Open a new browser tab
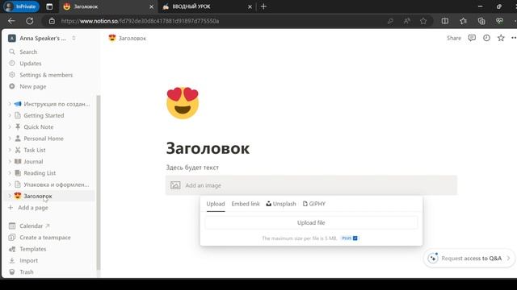 (x=263, y=6)
